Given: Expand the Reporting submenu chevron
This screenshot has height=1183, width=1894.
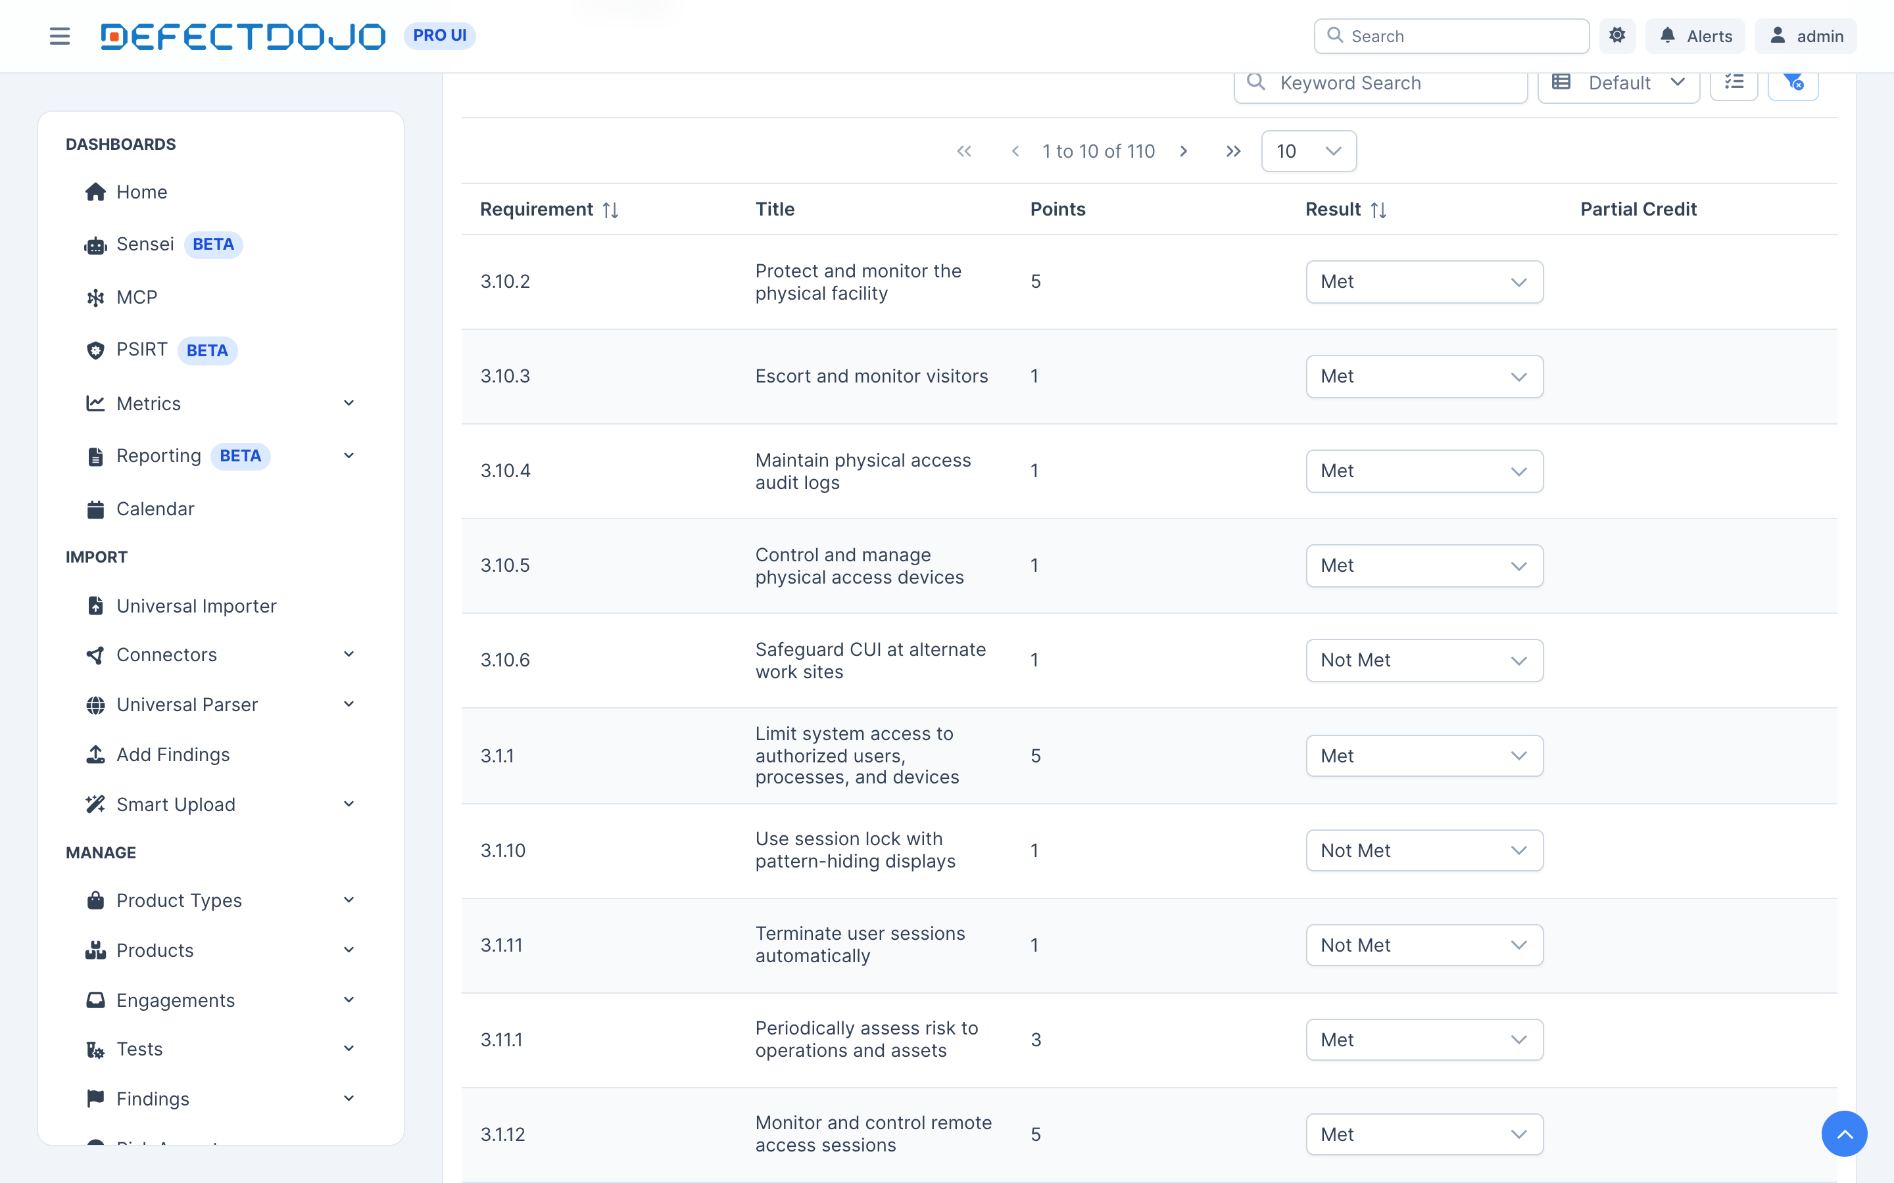Looking at the screenshot, I should [349, 455].
